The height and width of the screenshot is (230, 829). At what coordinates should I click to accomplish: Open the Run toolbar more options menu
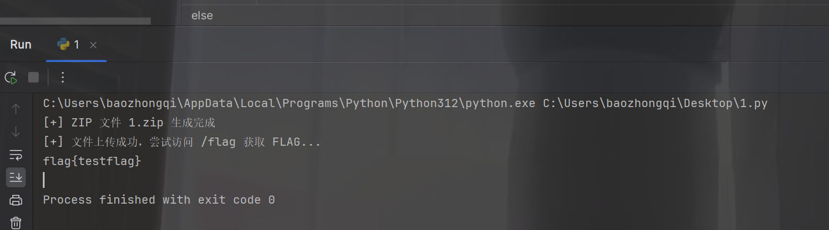tap(63, 77)
